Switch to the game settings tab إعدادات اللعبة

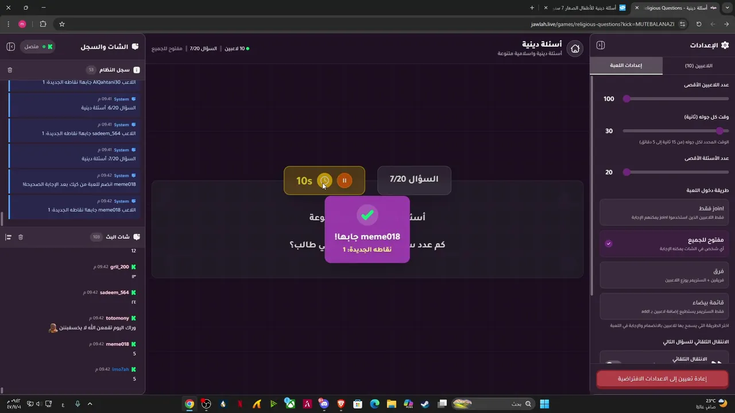coord(626,65)
